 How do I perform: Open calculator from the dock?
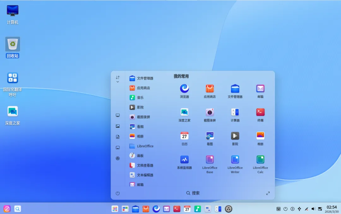[x=218, y=209]
